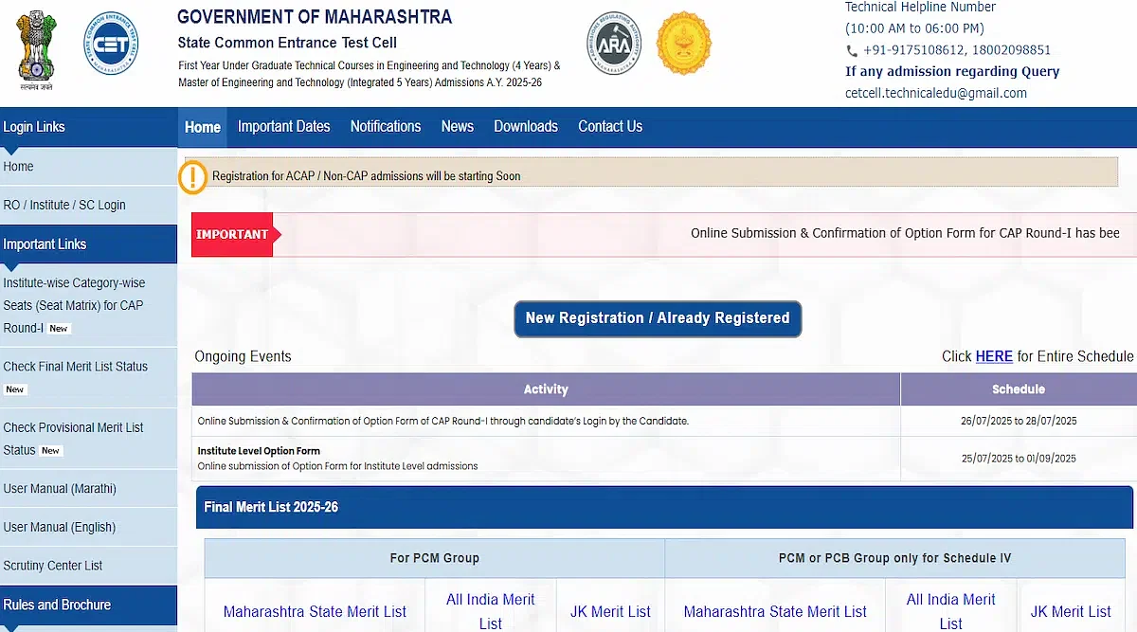Click For PCM Group column heading
This screenshot has width=1137, height=632.
click(435, 558)
